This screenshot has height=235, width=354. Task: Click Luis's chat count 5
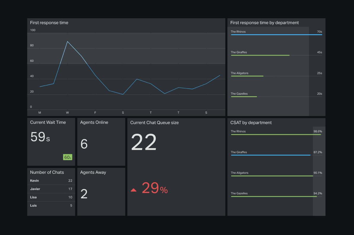[71, 205]
